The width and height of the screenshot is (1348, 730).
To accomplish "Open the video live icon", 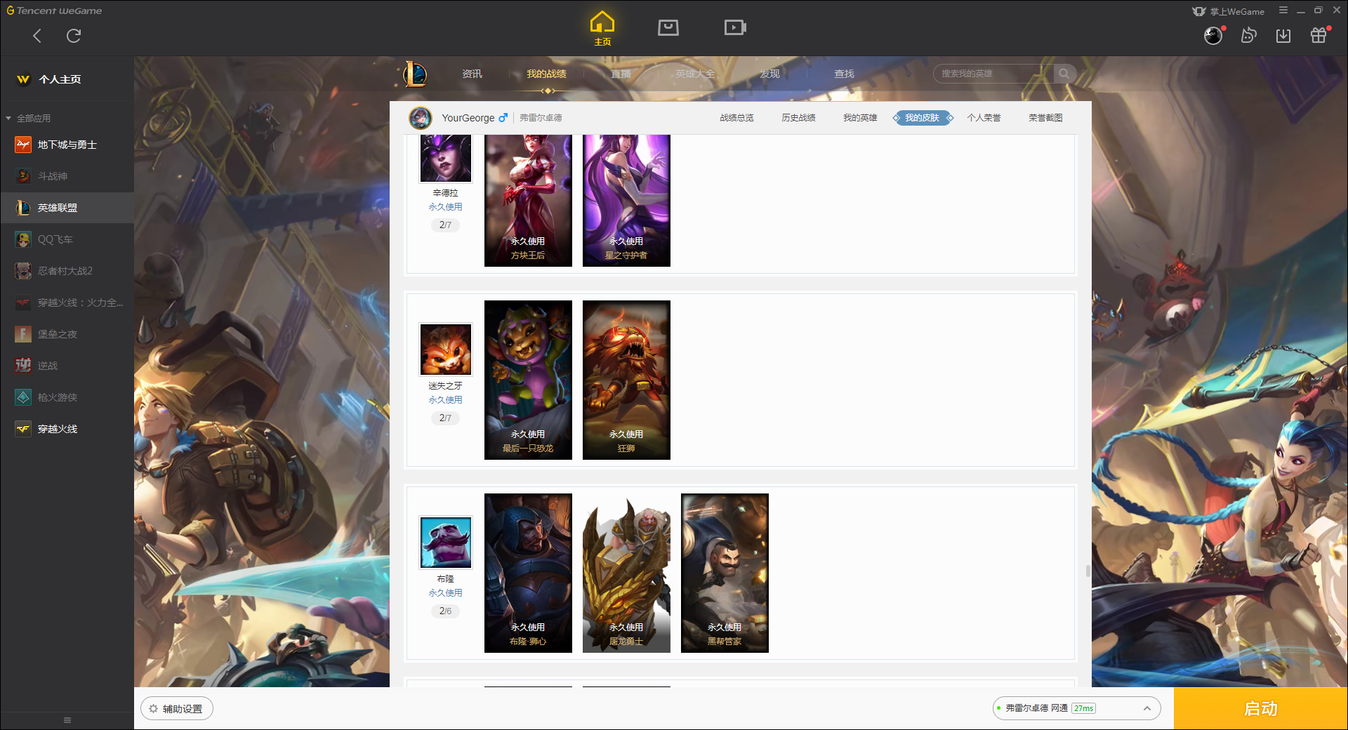I will (x=735, y=27).
